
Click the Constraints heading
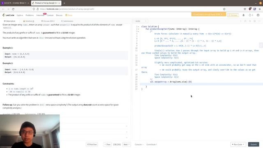tap(8, 84)
